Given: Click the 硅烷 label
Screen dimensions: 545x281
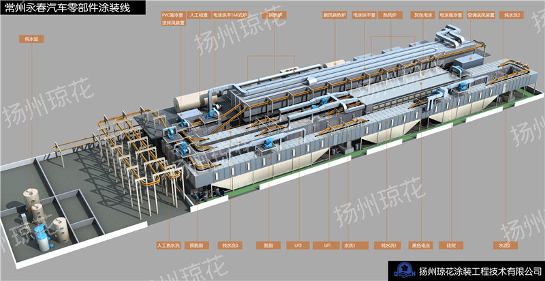Looking at the screenshot, I should click(451, 246).
